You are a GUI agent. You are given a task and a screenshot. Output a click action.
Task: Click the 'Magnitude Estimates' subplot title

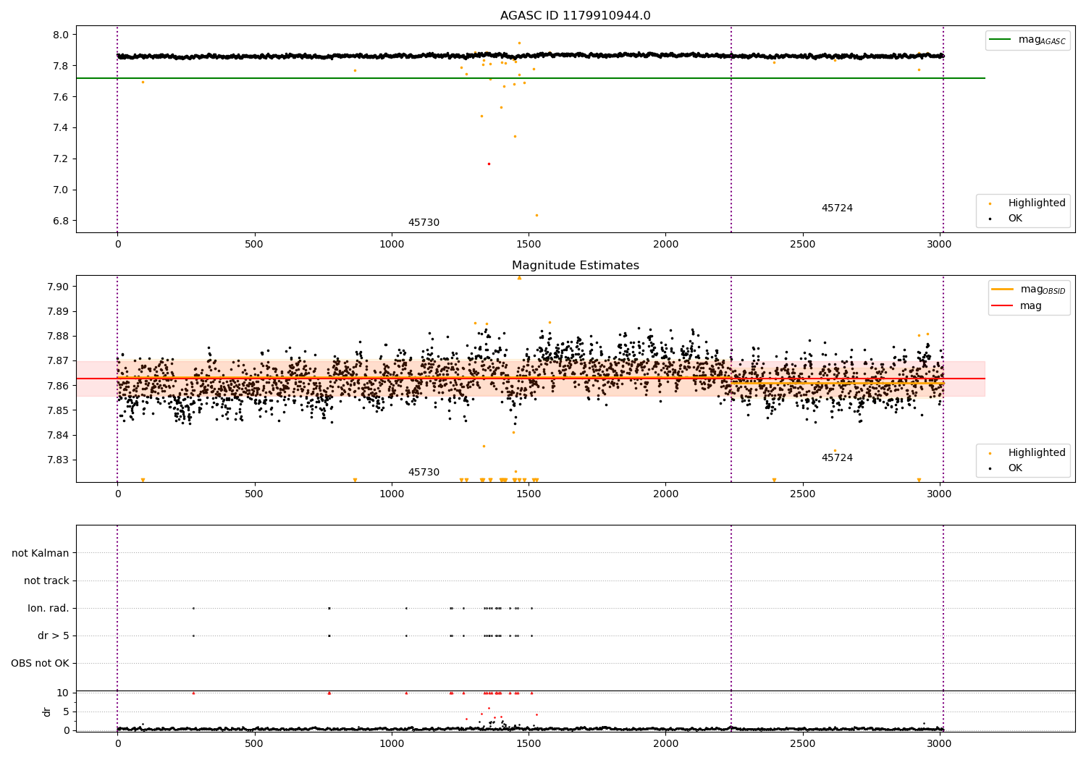point(575,266)
